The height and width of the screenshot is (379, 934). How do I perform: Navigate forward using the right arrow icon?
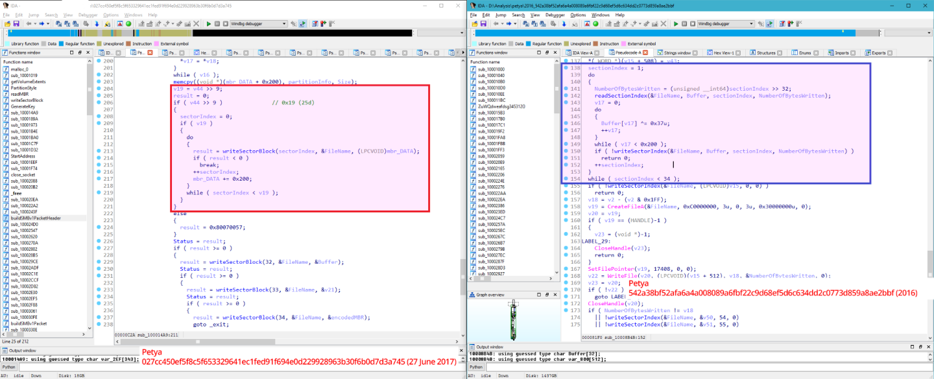coord(42,24)
